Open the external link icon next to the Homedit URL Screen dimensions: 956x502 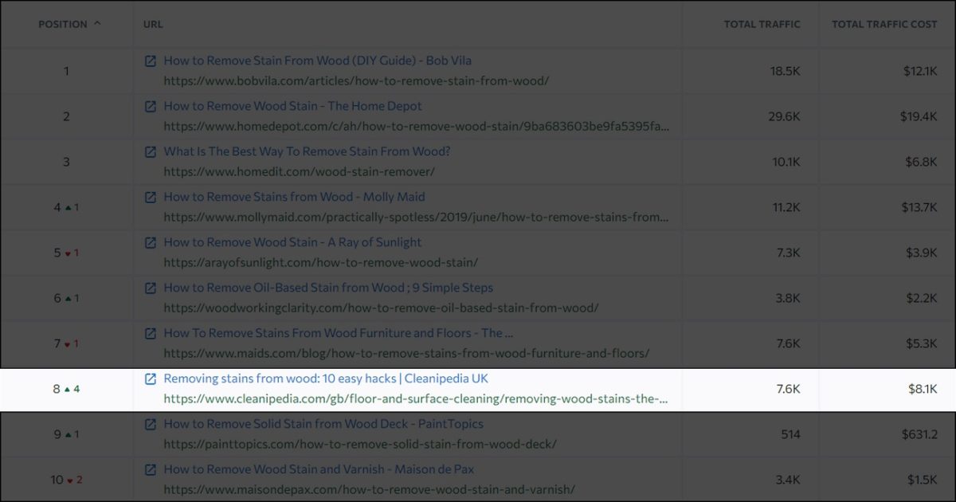[150, 151]
